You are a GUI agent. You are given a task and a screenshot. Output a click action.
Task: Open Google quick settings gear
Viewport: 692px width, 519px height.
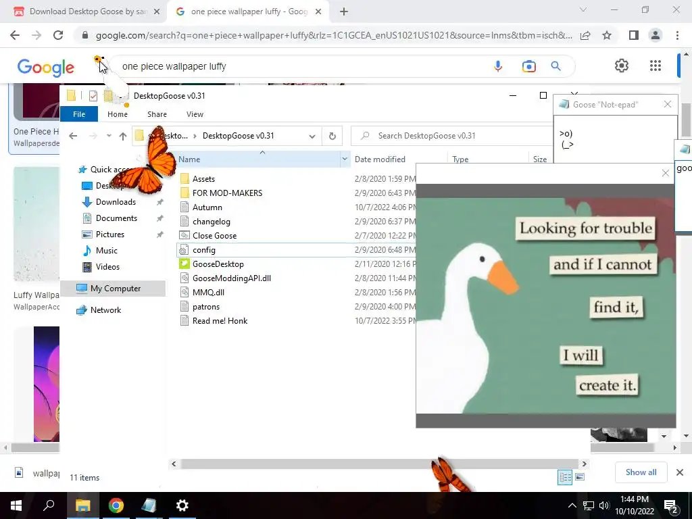pyautogui.click(x=622, y=66)
